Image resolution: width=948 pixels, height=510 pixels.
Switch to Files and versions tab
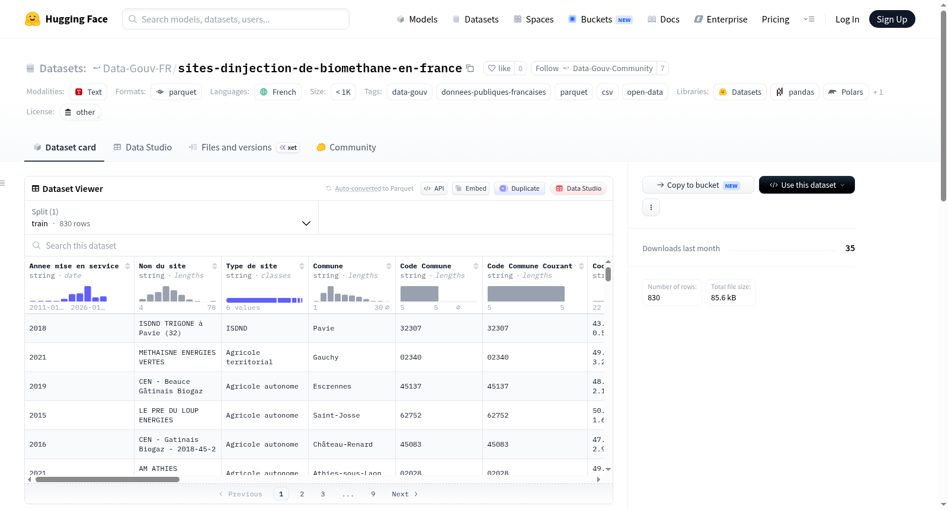tap(244, 147)
